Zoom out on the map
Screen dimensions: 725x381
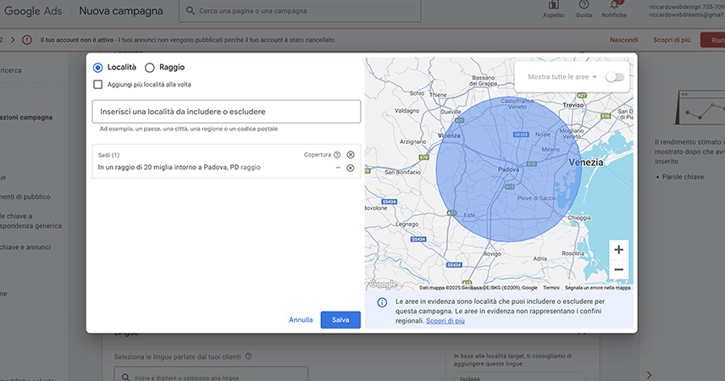618,270
